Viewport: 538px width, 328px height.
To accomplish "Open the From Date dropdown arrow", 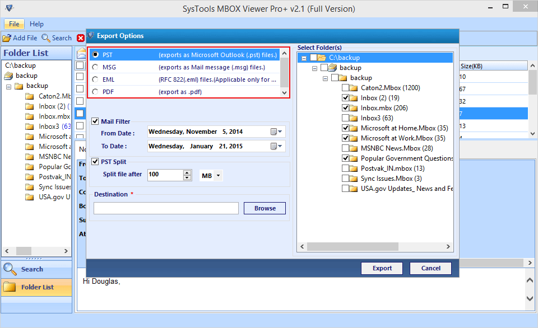I will pyautogui.click(x=280, y=132).
